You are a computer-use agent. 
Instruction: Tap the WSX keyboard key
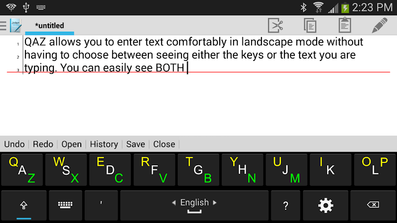pyautogui.click(x=66, y=170)
